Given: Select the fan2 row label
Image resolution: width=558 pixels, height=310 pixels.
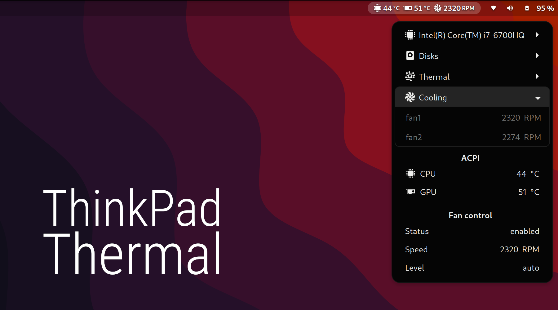Looking at the screenshot, I should point(414,137).
